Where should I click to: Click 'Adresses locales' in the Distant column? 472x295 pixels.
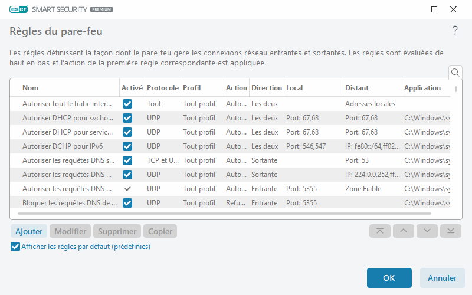tap(371, 104)
